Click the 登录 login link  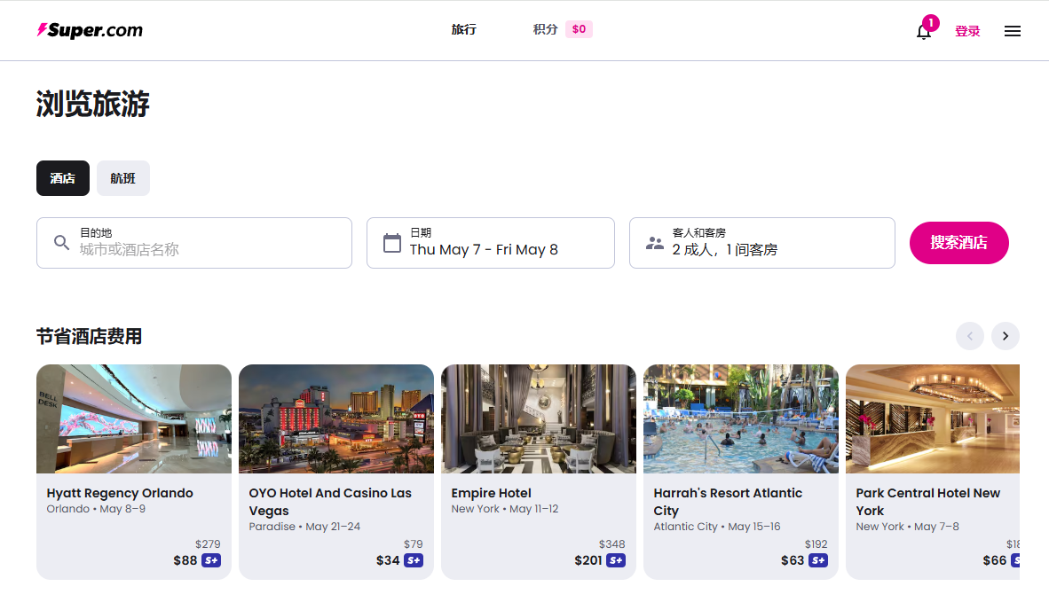967,31
